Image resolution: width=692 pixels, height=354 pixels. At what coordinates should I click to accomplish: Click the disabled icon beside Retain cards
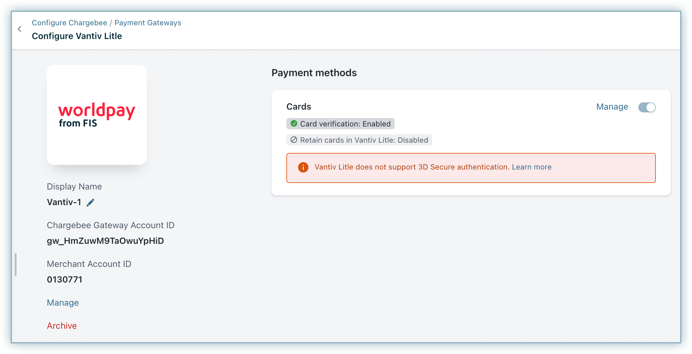click(x=294, y=140)
